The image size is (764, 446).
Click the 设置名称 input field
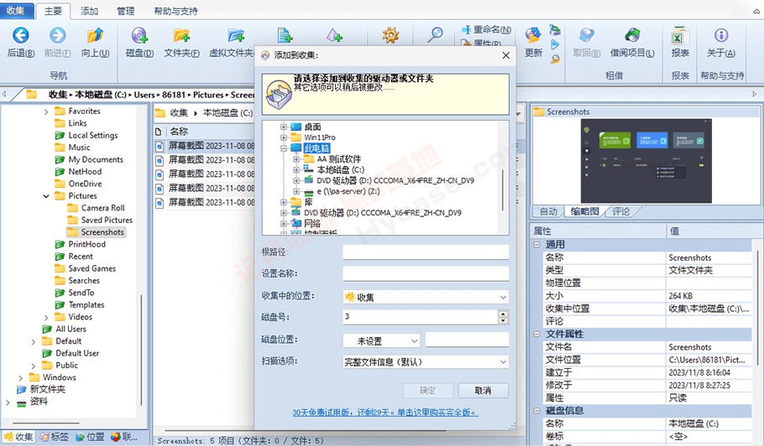[426, 274]
